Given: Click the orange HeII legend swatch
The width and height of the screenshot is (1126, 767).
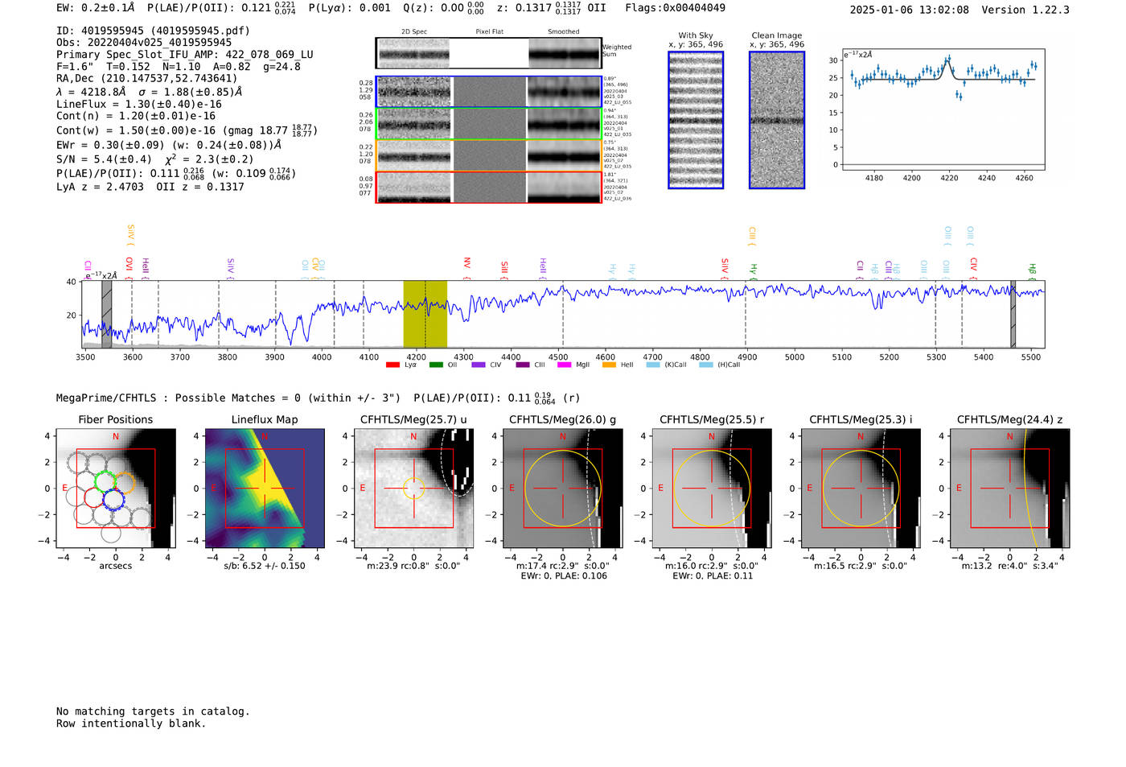Looking at the screenshot, I should click(609, 365).
